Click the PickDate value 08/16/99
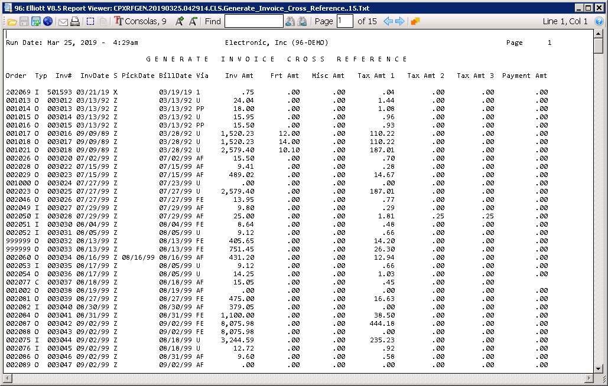Viewport: 608px width, 386px height. 138,257
